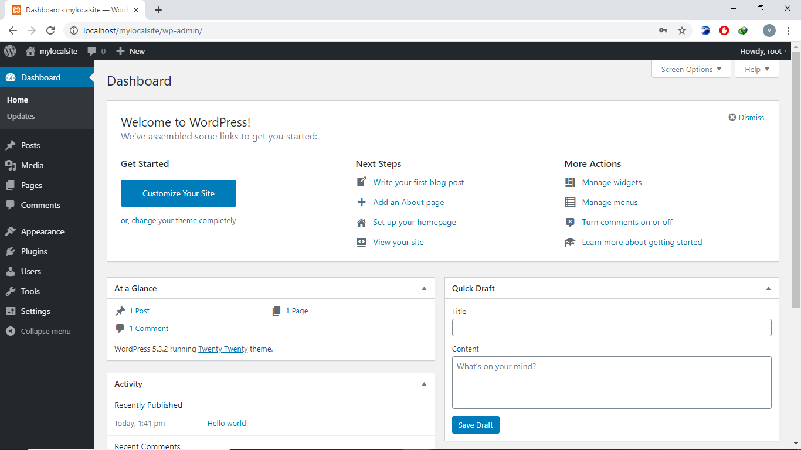Click into the What's on your mind content box
The height and width of the screenshot is (450, 801).
coord(612,383)
